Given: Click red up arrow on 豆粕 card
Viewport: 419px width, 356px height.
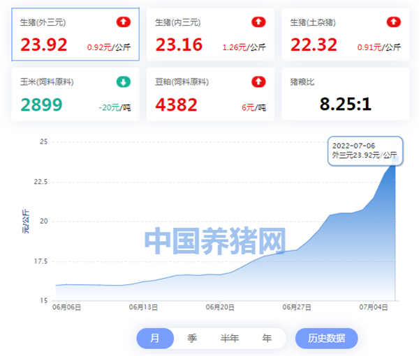Looking at the screenshot, I should click(x=258, y=82).
